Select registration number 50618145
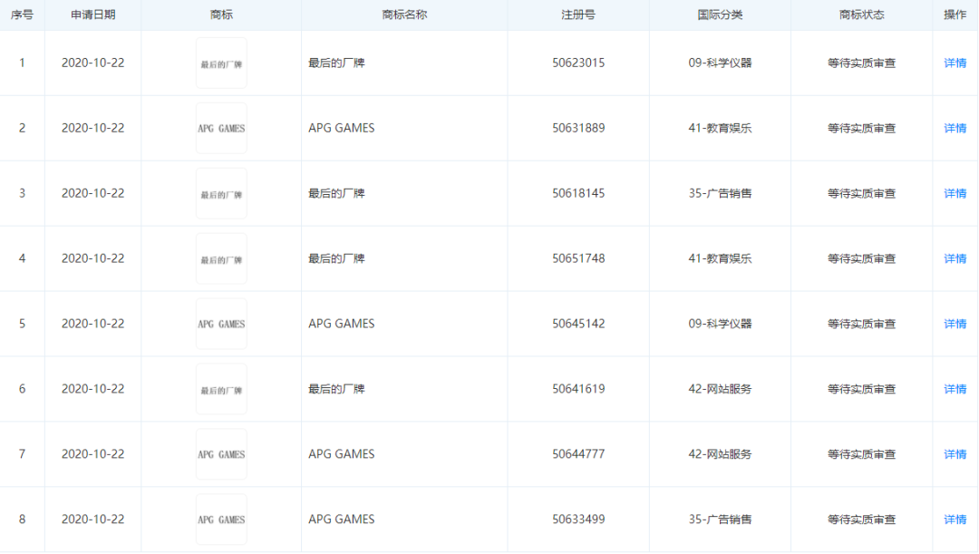 (x=578, y=194)
